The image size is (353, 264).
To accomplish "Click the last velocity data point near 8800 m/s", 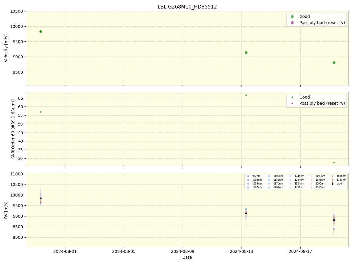I will 334,62.
